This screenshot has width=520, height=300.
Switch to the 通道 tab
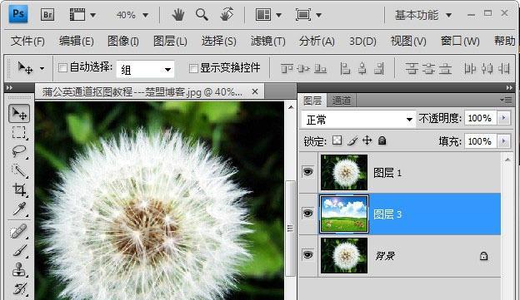point(342,101)
